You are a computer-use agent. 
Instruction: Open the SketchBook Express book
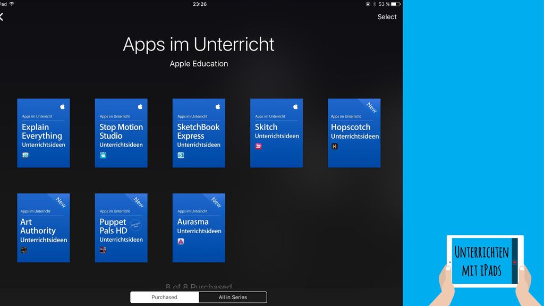point(199,133)
